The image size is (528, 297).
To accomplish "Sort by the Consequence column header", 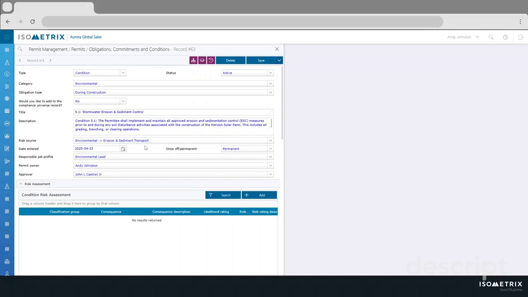I will (111, 212).
